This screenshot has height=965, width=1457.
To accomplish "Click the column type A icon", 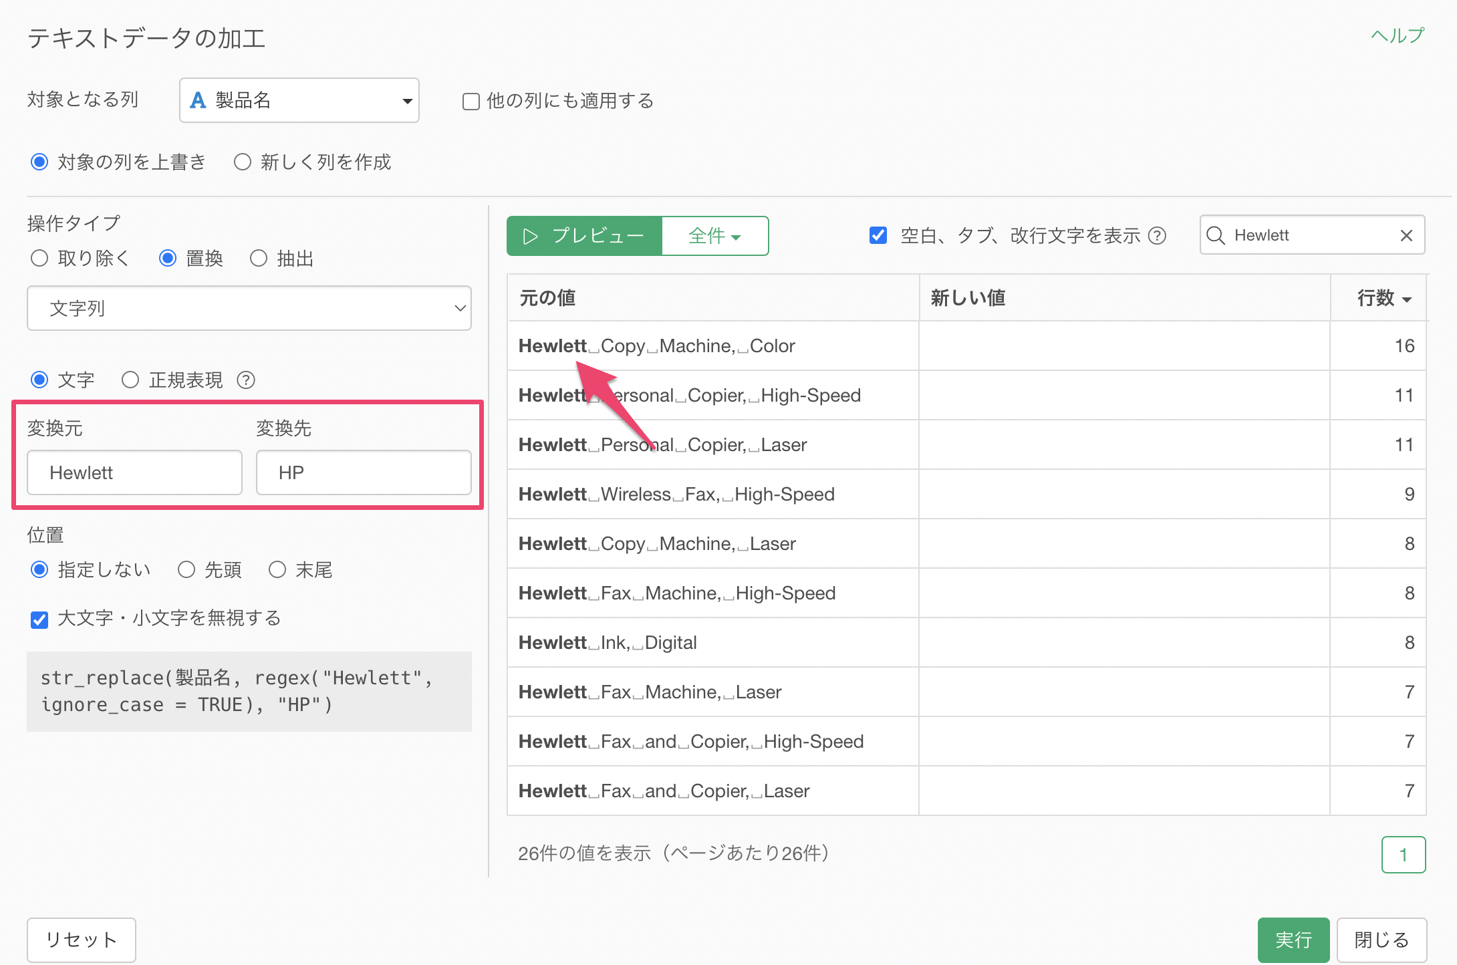I will tap(198, 100).
